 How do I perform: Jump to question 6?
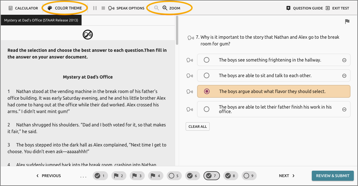point(193,176)
